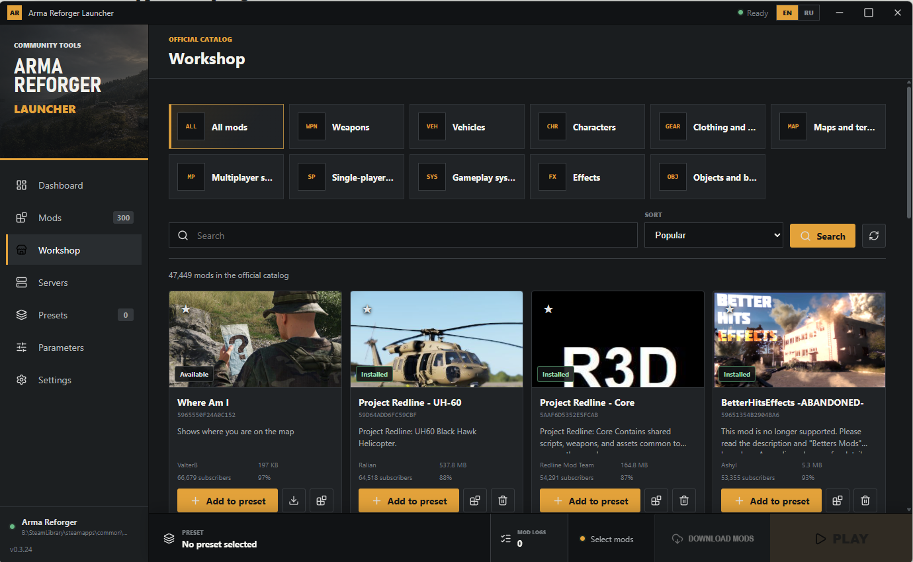Open the preset selector in bottom bar
Screen dimensions: 913x562
click(x=320, y=538)
